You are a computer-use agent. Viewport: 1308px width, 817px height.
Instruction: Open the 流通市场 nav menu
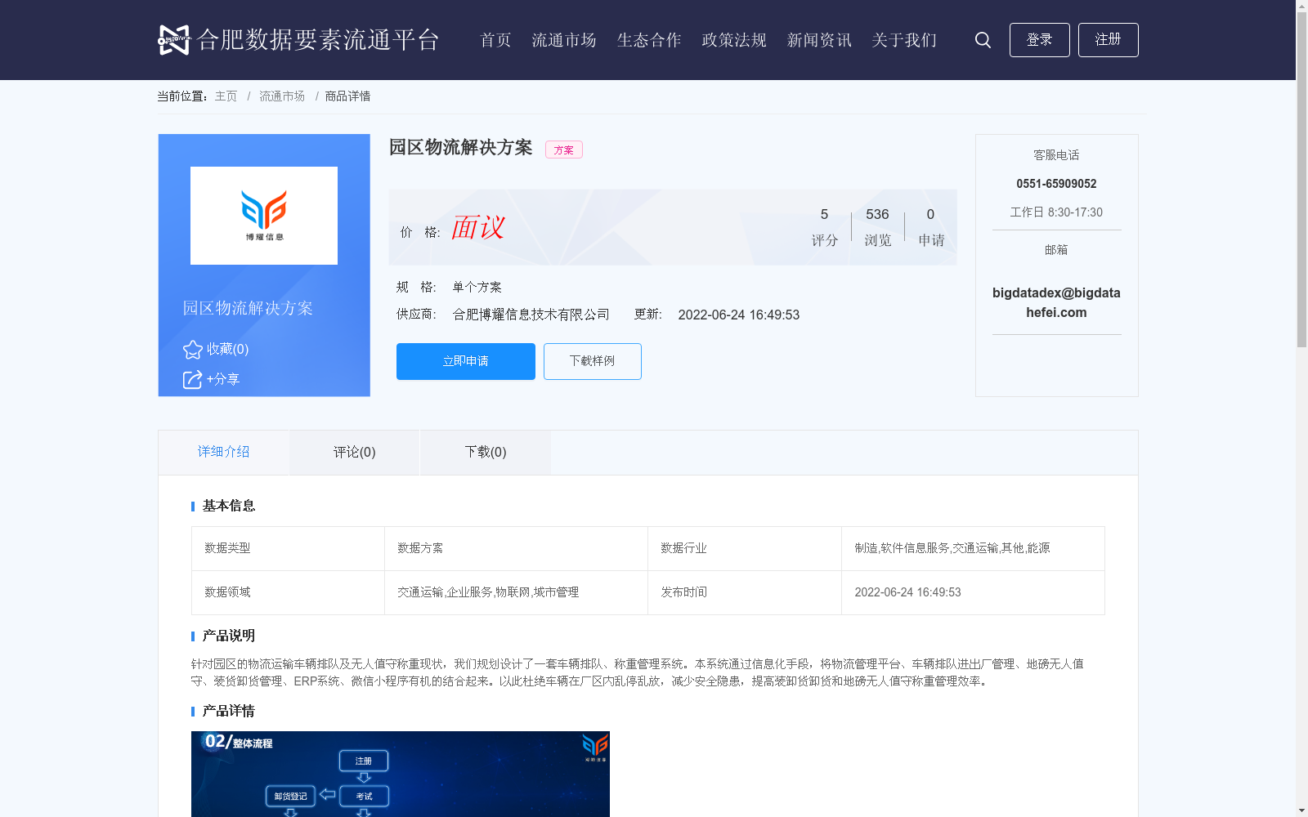[564, 40]
